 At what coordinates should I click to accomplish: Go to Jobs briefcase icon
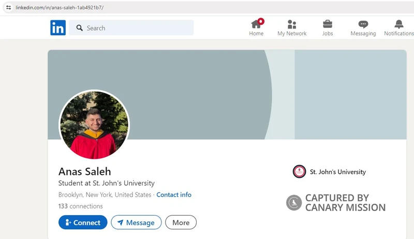point(328,24)
